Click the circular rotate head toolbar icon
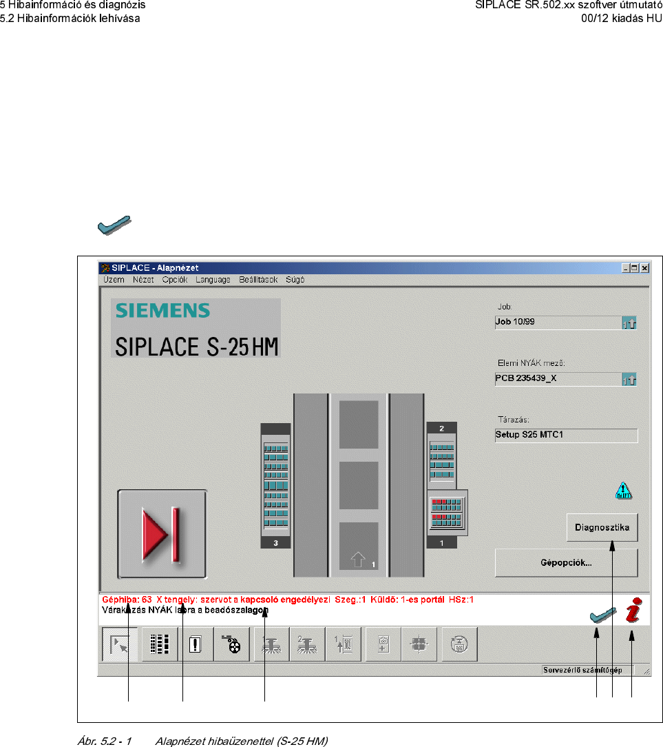Viewport: 663px width, 747px height. pyautogui.click(x=459, y=644)
